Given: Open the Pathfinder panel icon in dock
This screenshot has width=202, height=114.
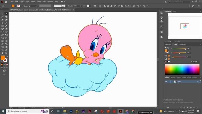Looking at the screenshot, I should [162, 32].
